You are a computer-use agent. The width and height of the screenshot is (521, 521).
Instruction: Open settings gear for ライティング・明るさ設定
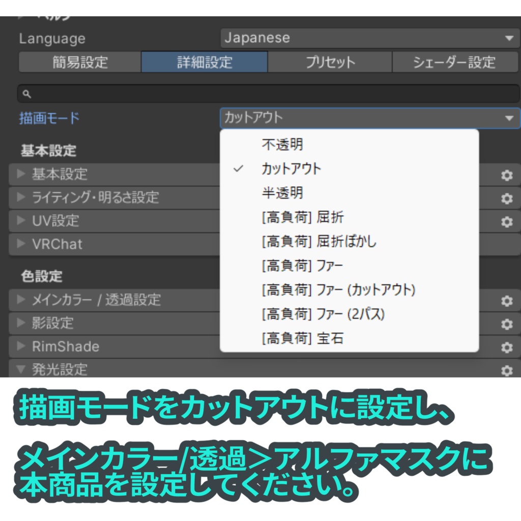506,198
